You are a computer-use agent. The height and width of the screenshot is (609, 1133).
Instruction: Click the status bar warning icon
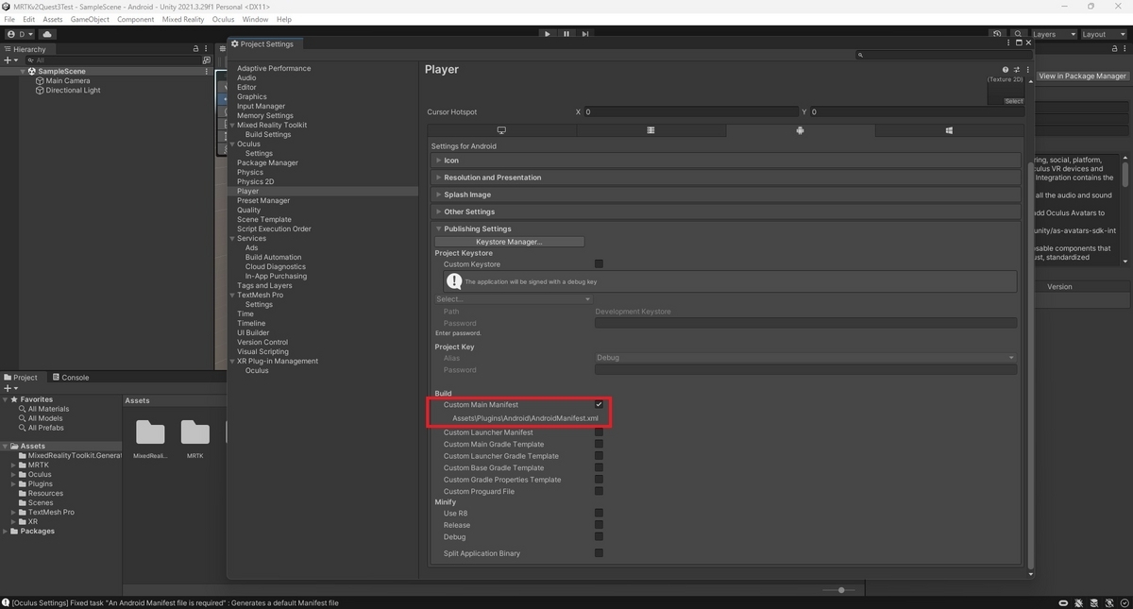(7, 602)
